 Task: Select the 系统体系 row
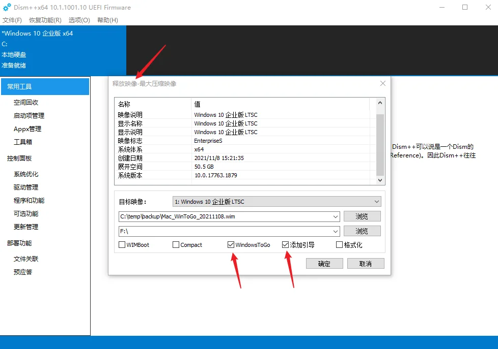242,149
